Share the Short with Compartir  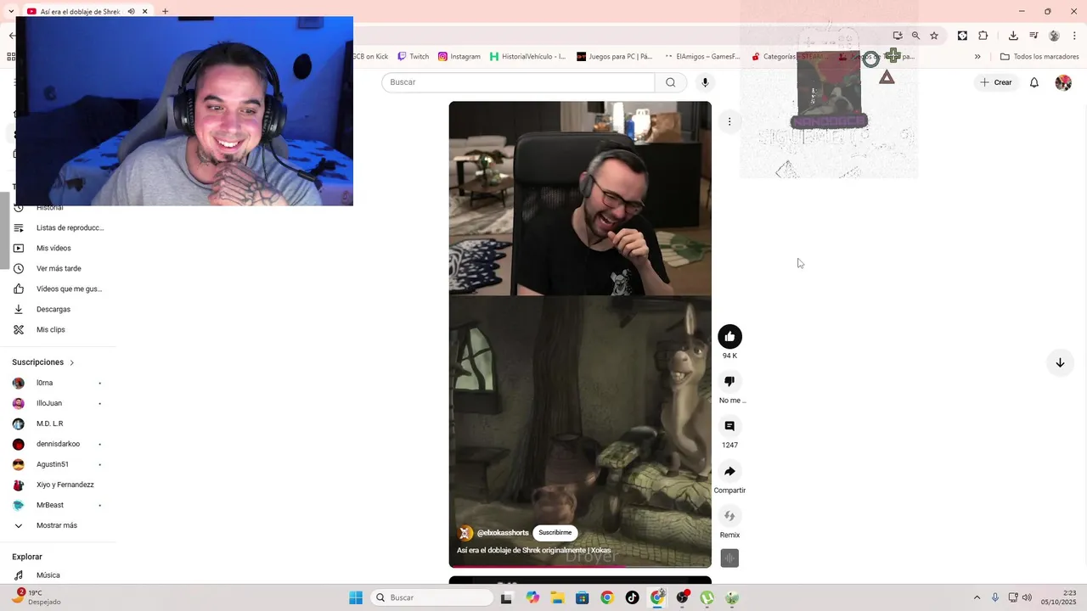click(729, 471)
